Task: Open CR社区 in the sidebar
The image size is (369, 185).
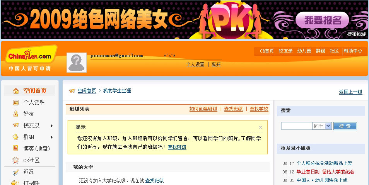Action: (31, 160)
